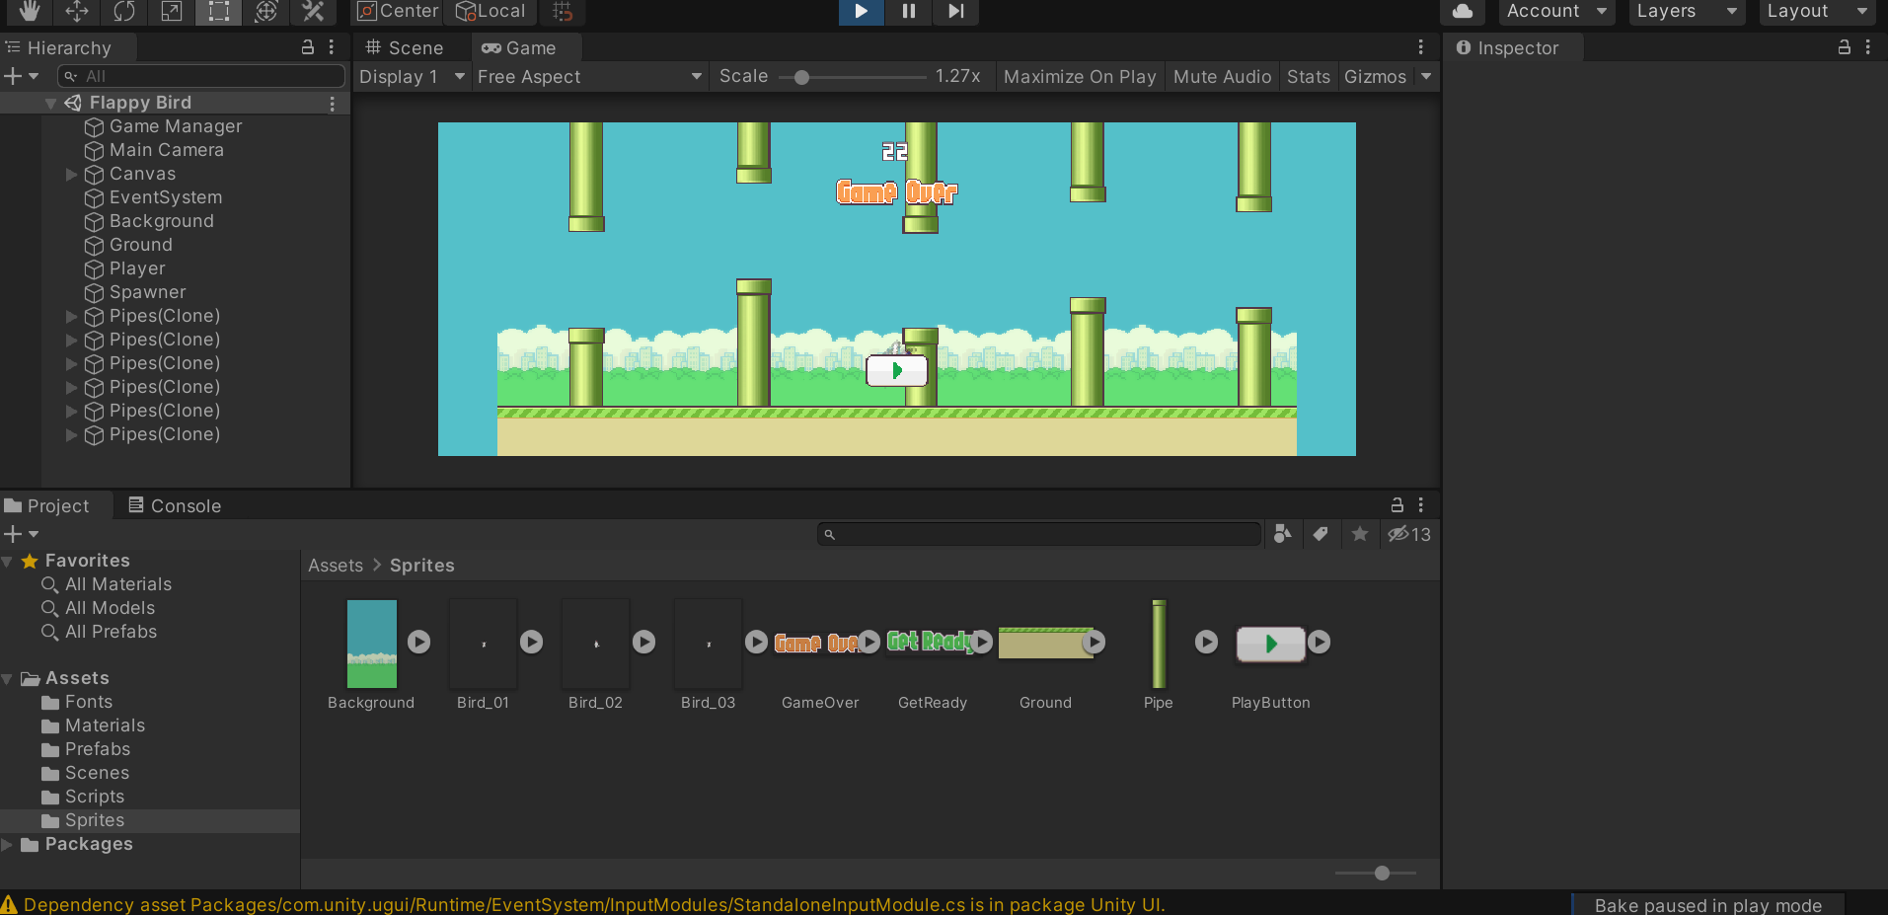Adjust the Game view Scale slider
1888x915 pixels.
[x=802, y=77]
